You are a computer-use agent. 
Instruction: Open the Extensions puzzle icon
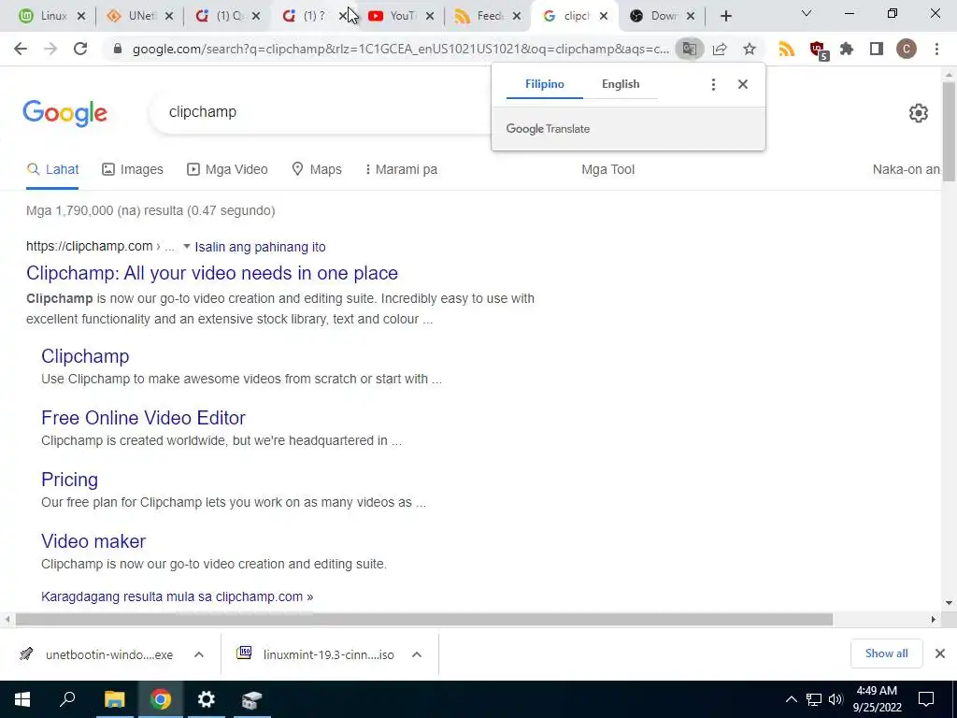(847, 49)
